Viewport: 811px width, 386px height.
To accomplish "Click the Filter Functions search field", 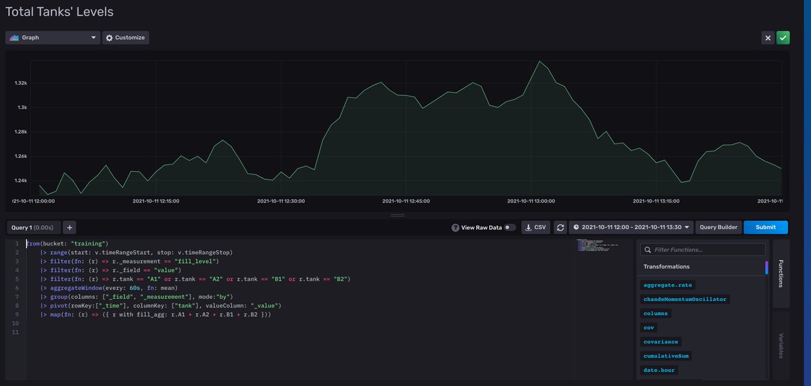I will (703, 249).
